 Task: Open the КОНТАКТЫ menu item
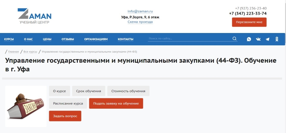pos(125,39)
